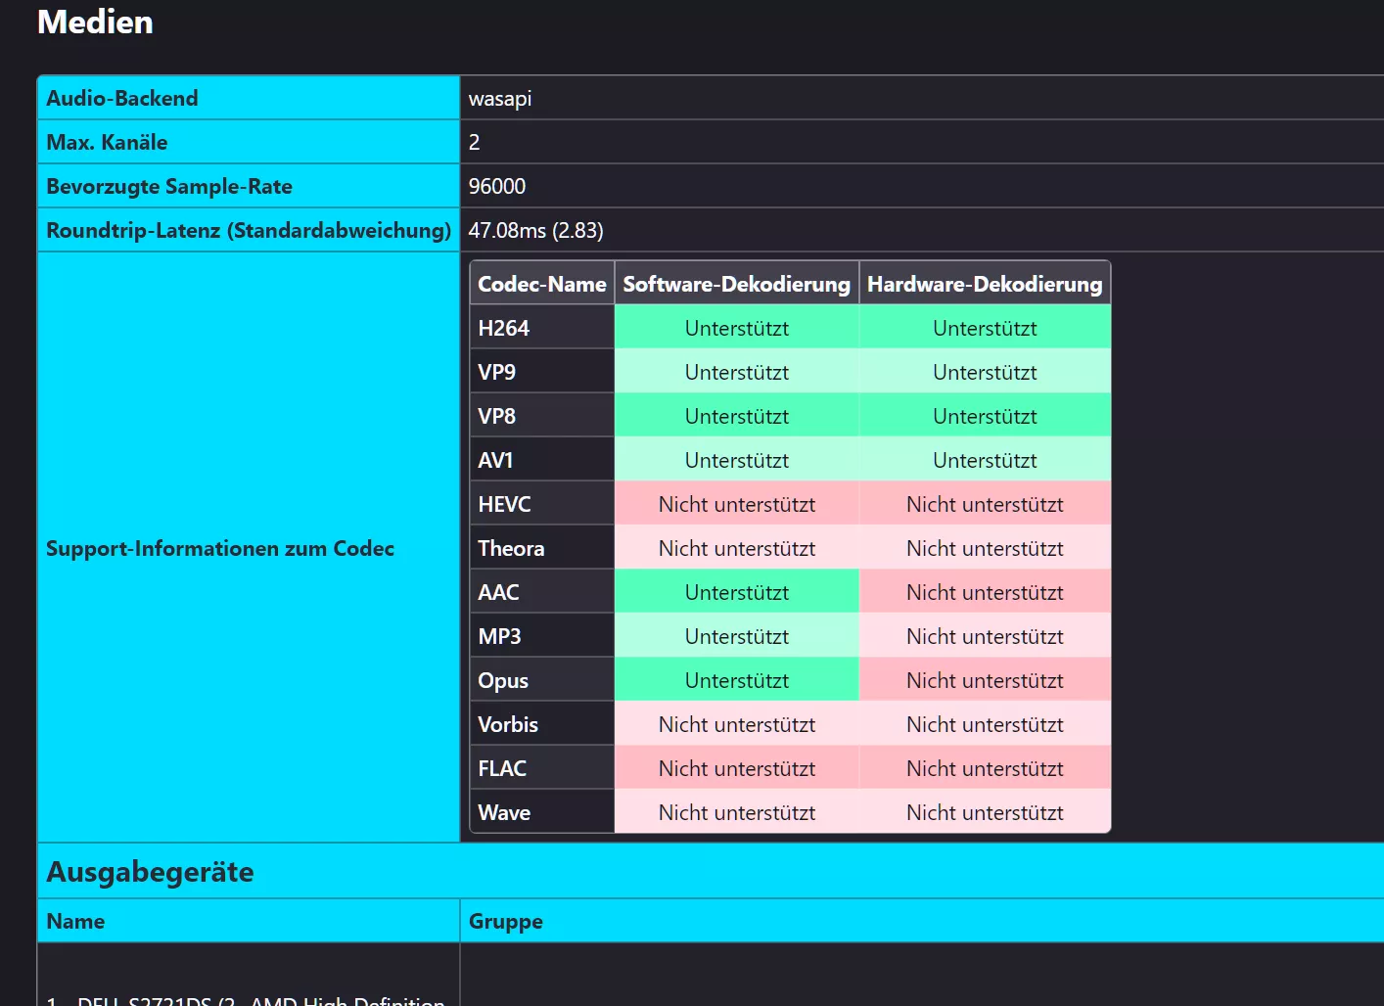Click the Hardware-Dekodierung column header
This screenshot has height=1006, width=1384.
(x=984, y=284)
